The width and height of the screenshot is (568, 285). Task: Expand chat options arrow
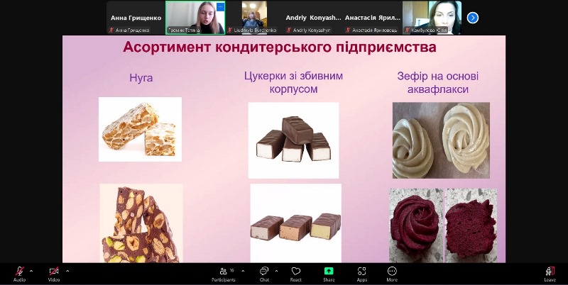click(x=276, y=271)
